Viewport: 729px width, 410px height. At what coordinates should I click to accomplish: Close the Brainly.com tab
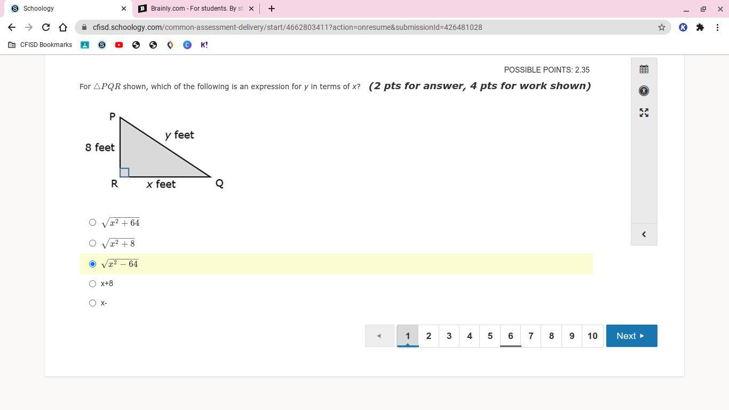point(251,9)
